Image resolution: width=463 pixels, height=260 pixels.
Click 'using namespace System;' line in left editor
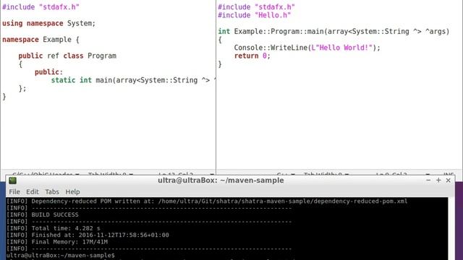click(x=48, y=23)
